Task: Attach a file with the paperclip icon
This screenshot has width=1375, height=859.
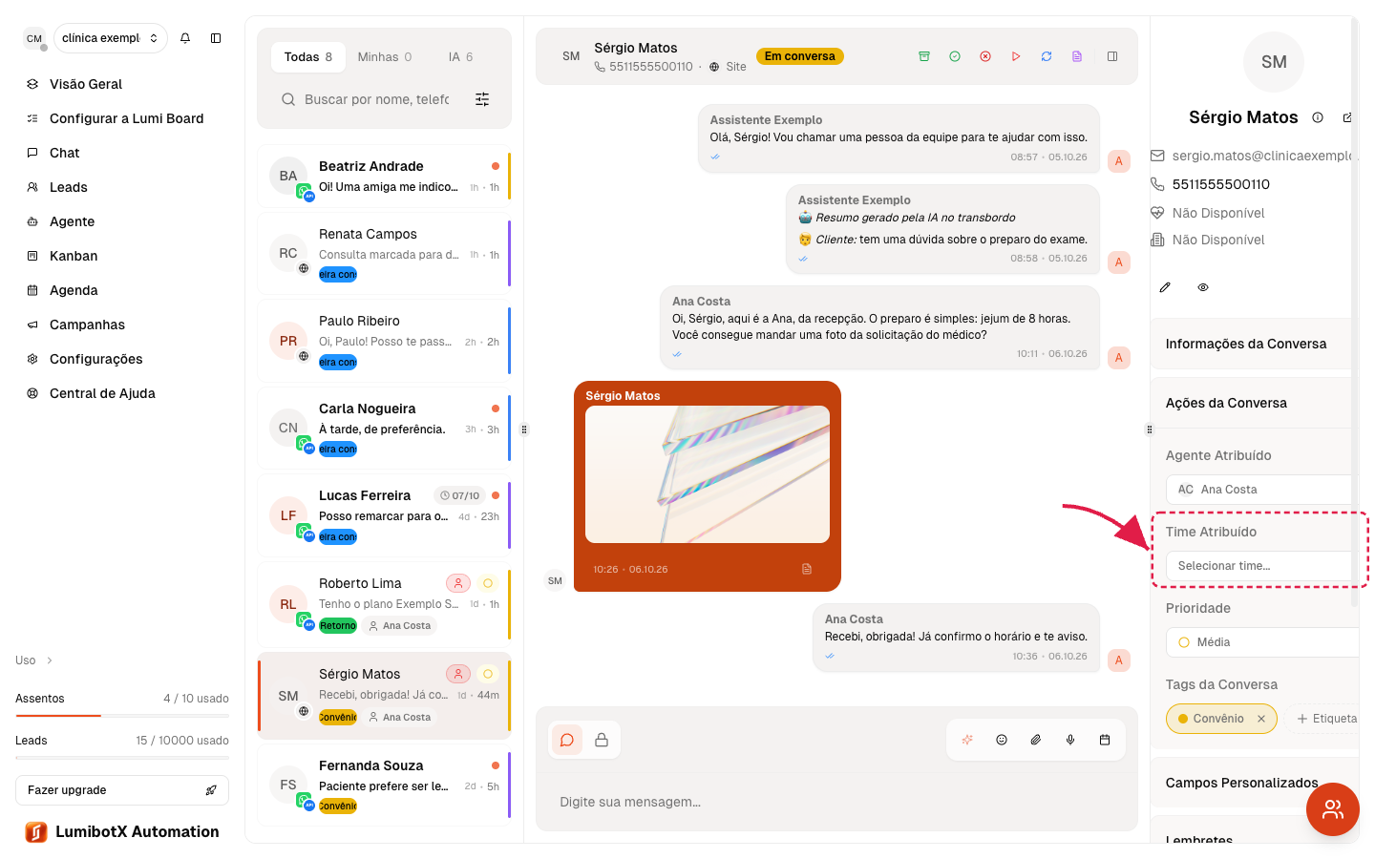Action: pyautogui.click(x=1036, y=740)
